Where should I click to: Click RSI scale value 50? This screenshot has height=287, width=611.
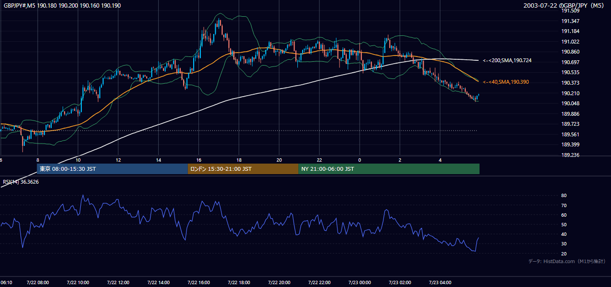click(564, 224)
